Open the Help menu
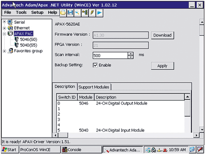The image size is (205, 156). click(52, 12)
